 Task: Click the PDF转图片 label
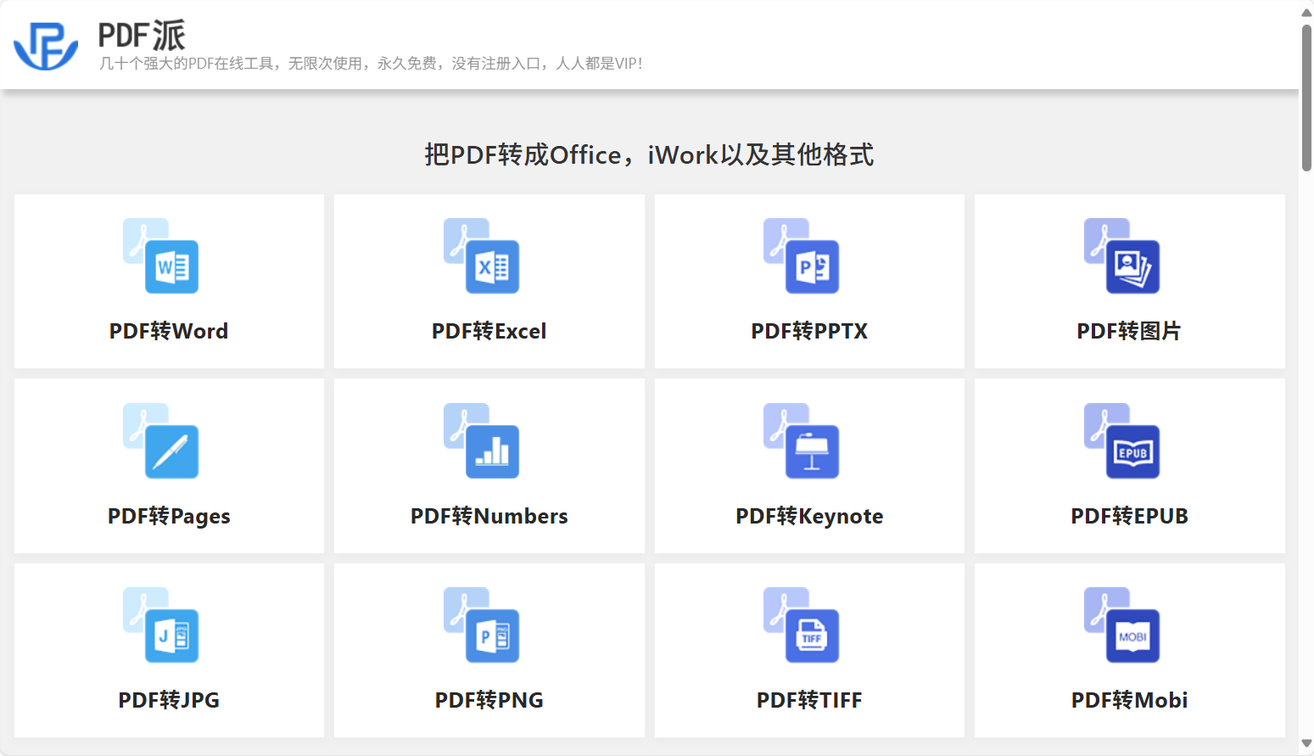(x=1129, y=331)
